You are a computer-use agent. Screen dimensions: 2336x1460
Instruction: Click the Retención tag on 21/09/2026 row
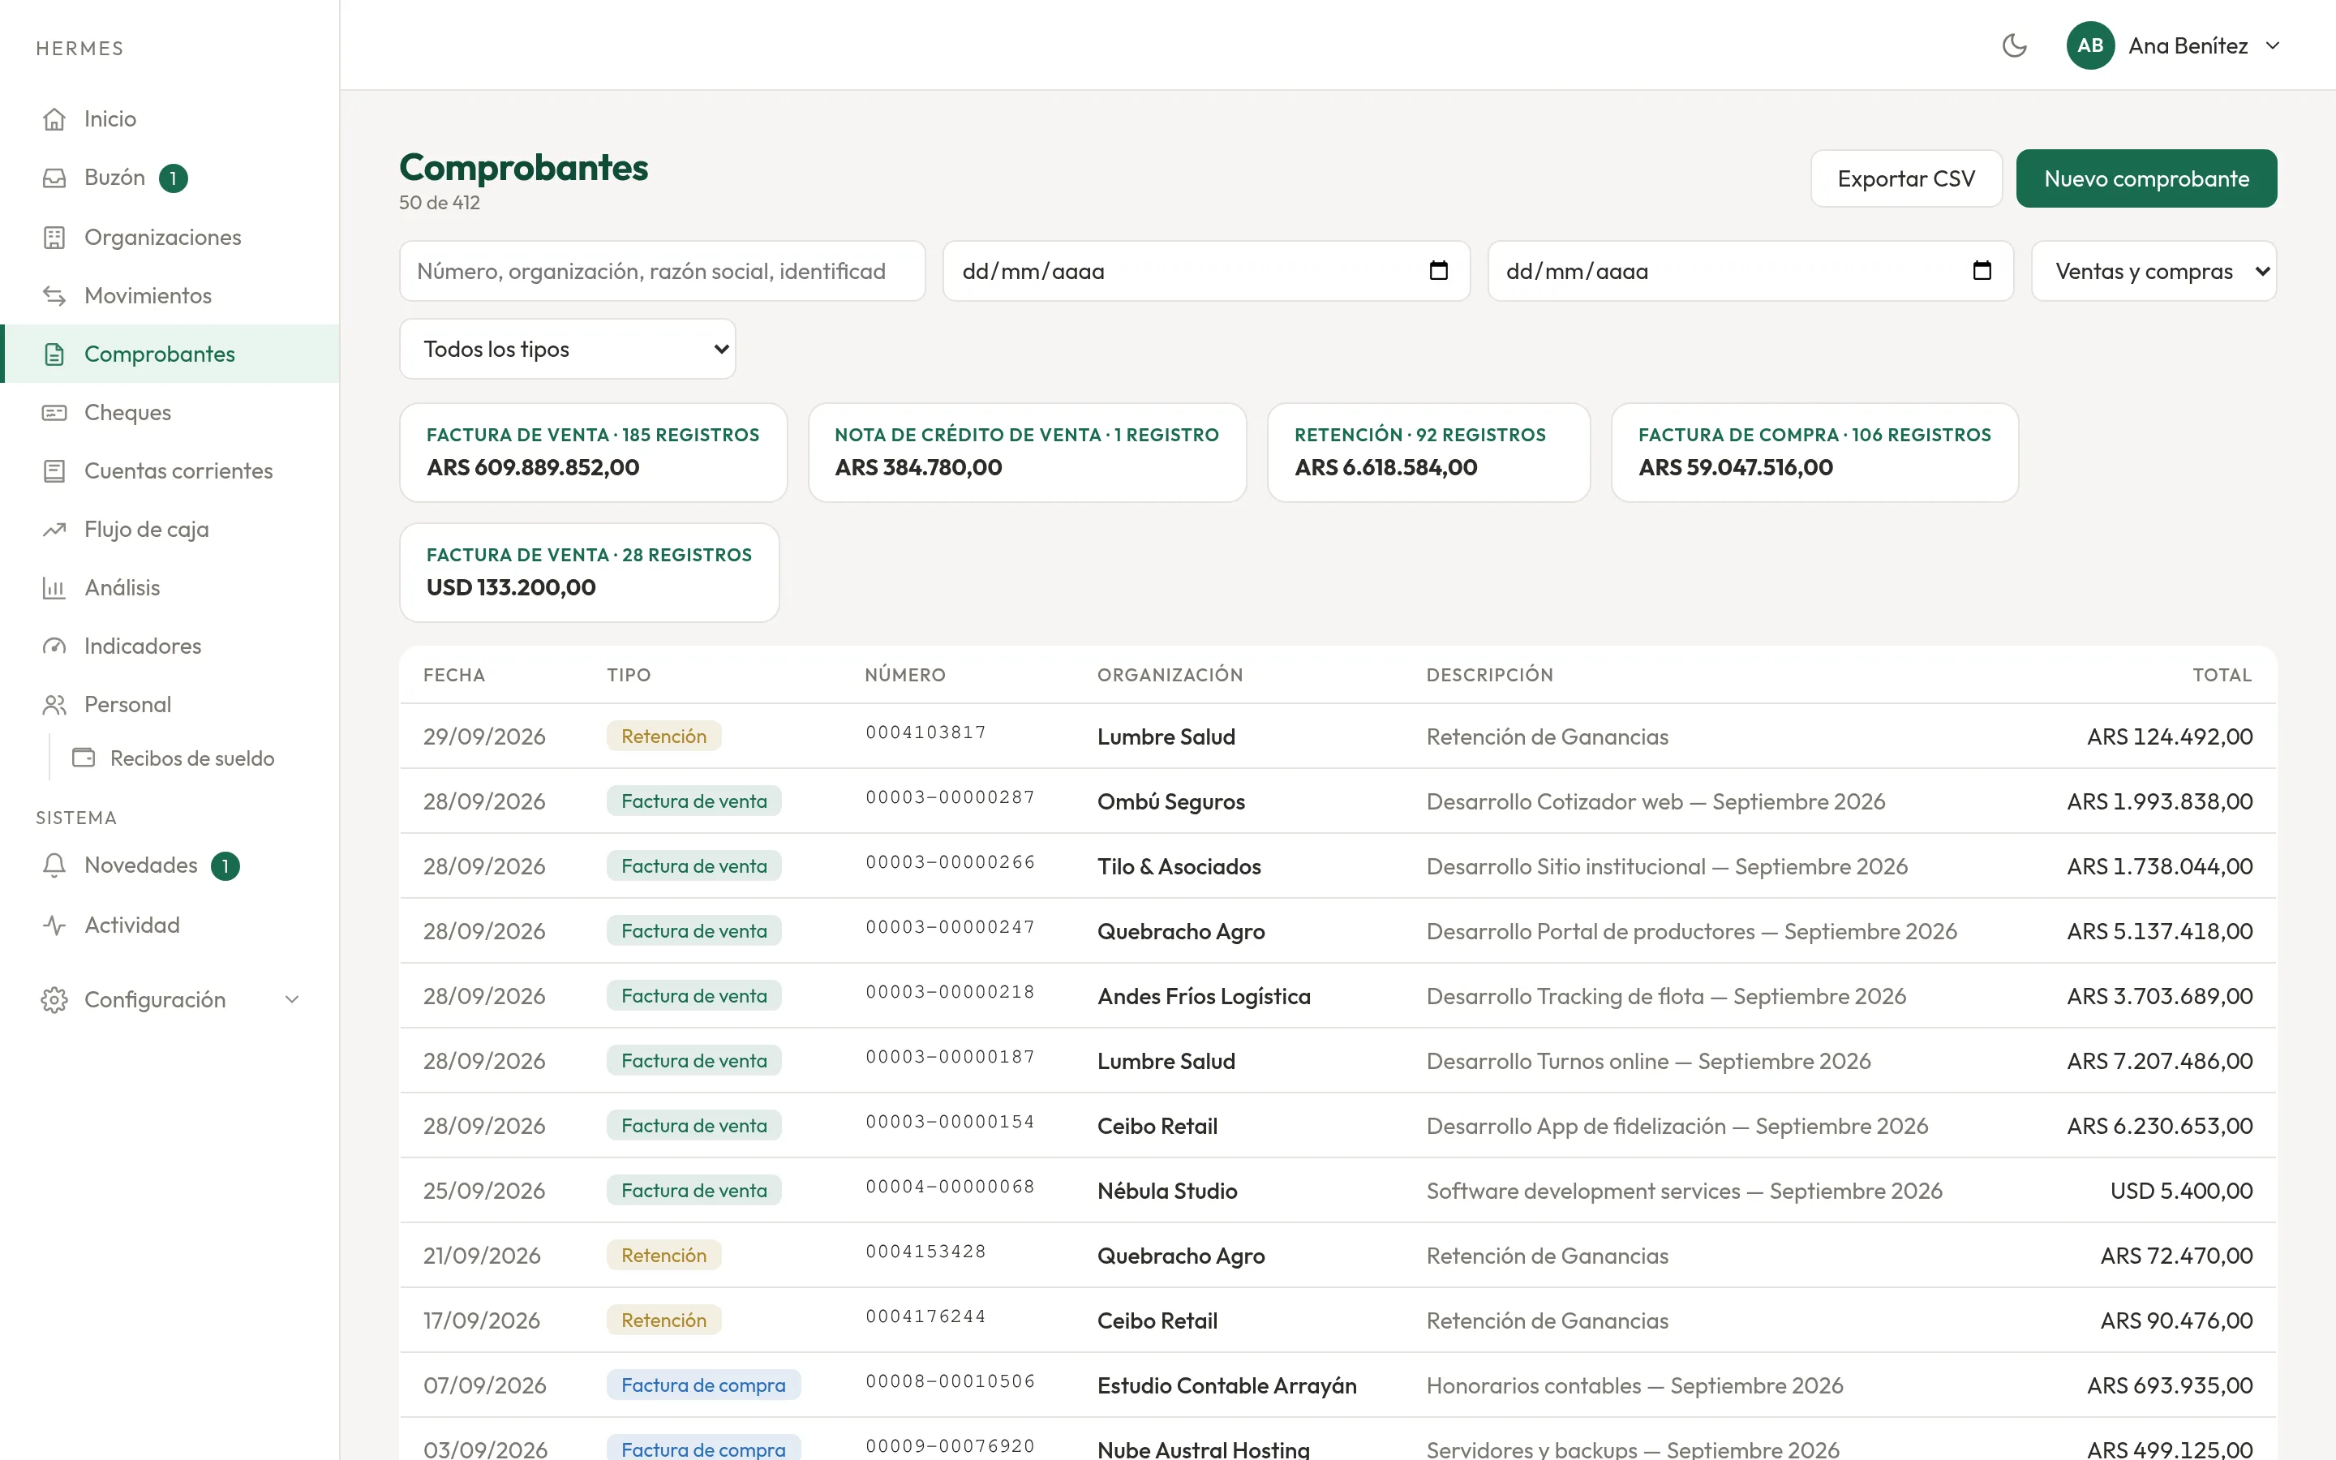tap(664, 1256)
